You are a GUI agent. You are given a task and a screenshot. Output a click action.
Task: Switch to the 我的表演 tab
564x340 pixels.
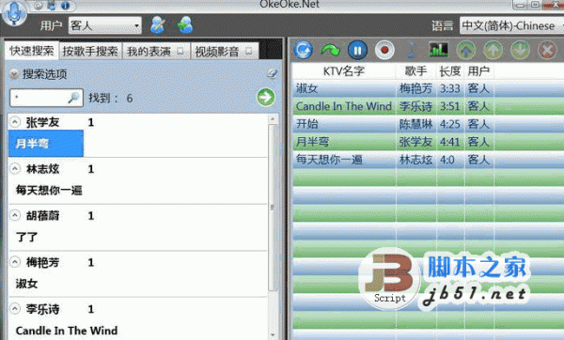156,52
